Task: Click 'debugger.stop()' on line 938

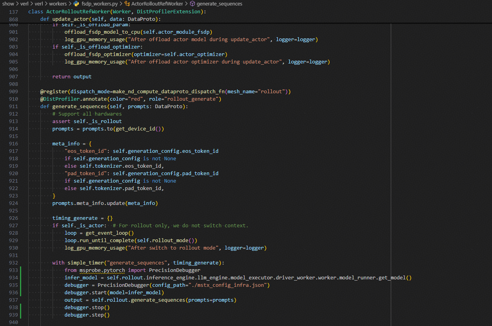Action: point(87,308)
